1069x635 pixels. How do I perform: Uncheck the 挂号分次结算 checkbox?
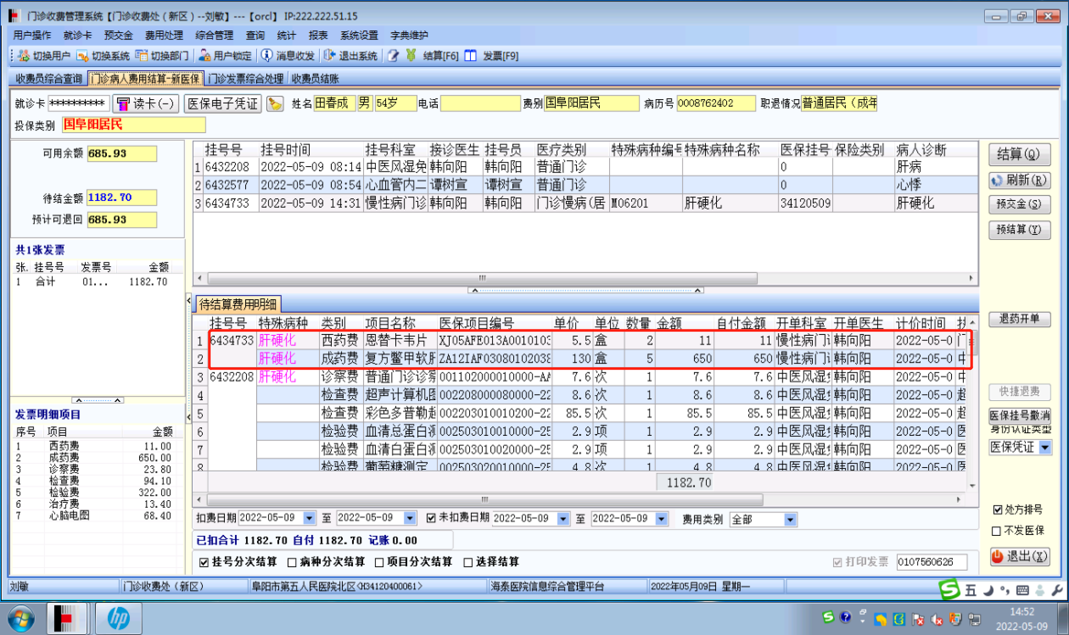pos(204,562)
